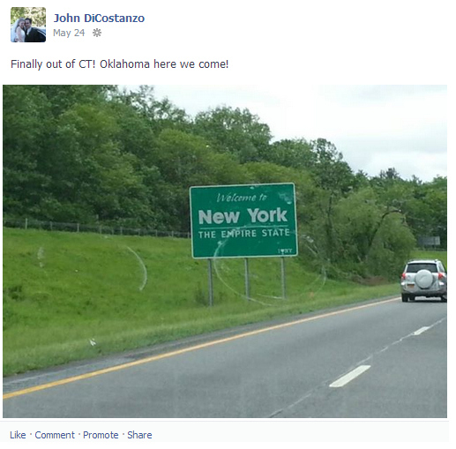Open the May 24 timestamp link

point(69,33)
